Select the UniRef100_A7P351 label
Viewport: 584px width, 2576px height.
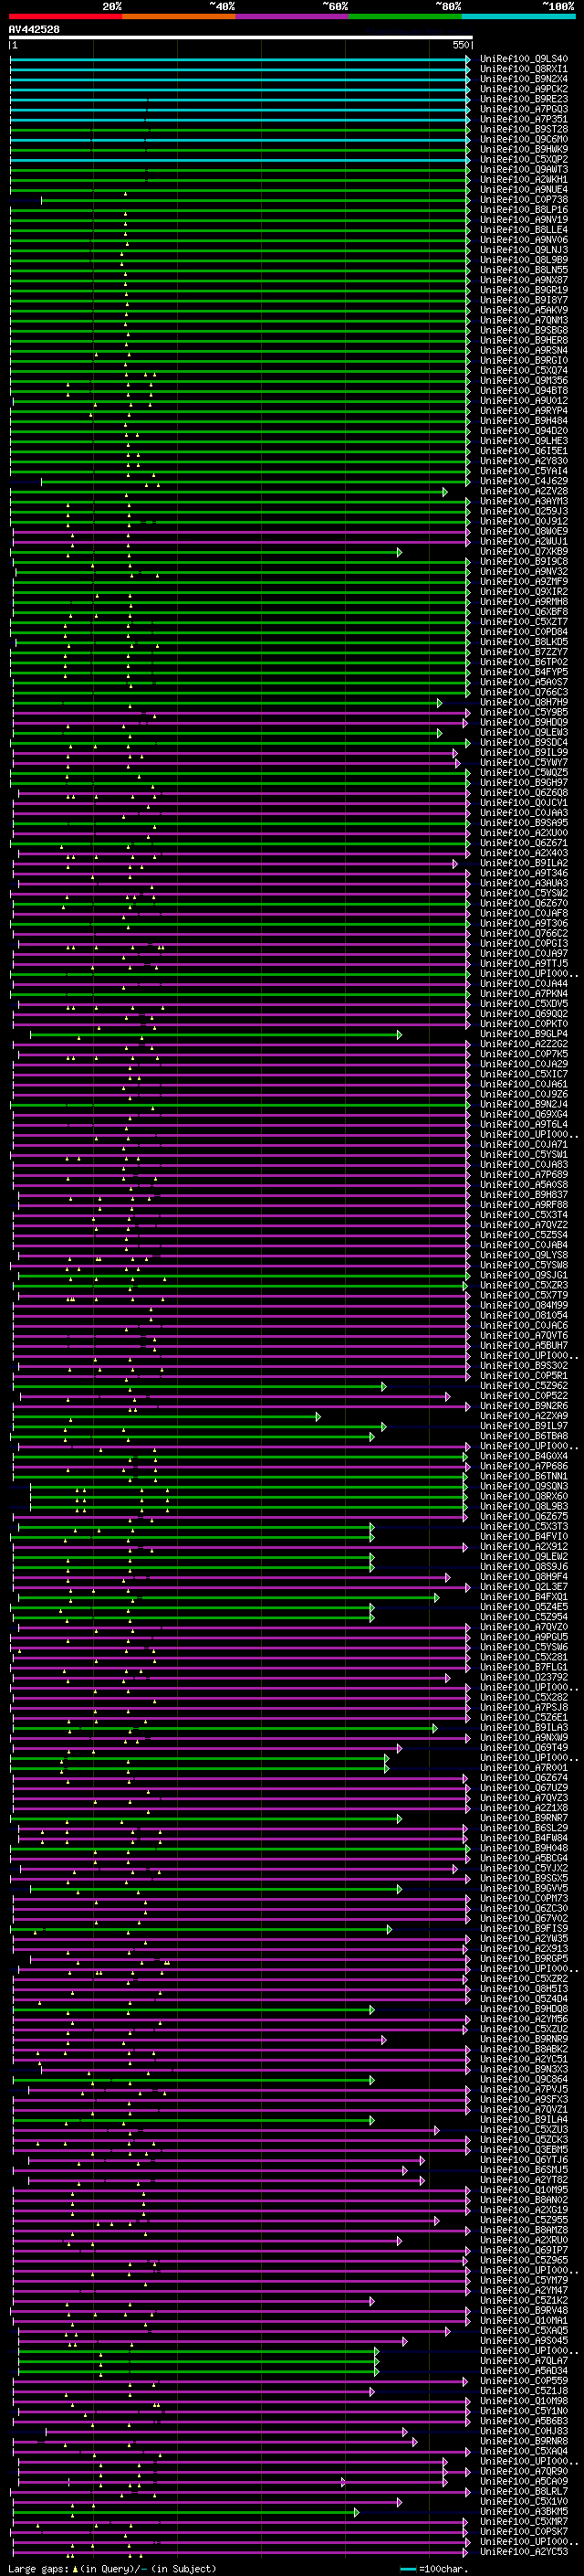[x=524, y=119]
